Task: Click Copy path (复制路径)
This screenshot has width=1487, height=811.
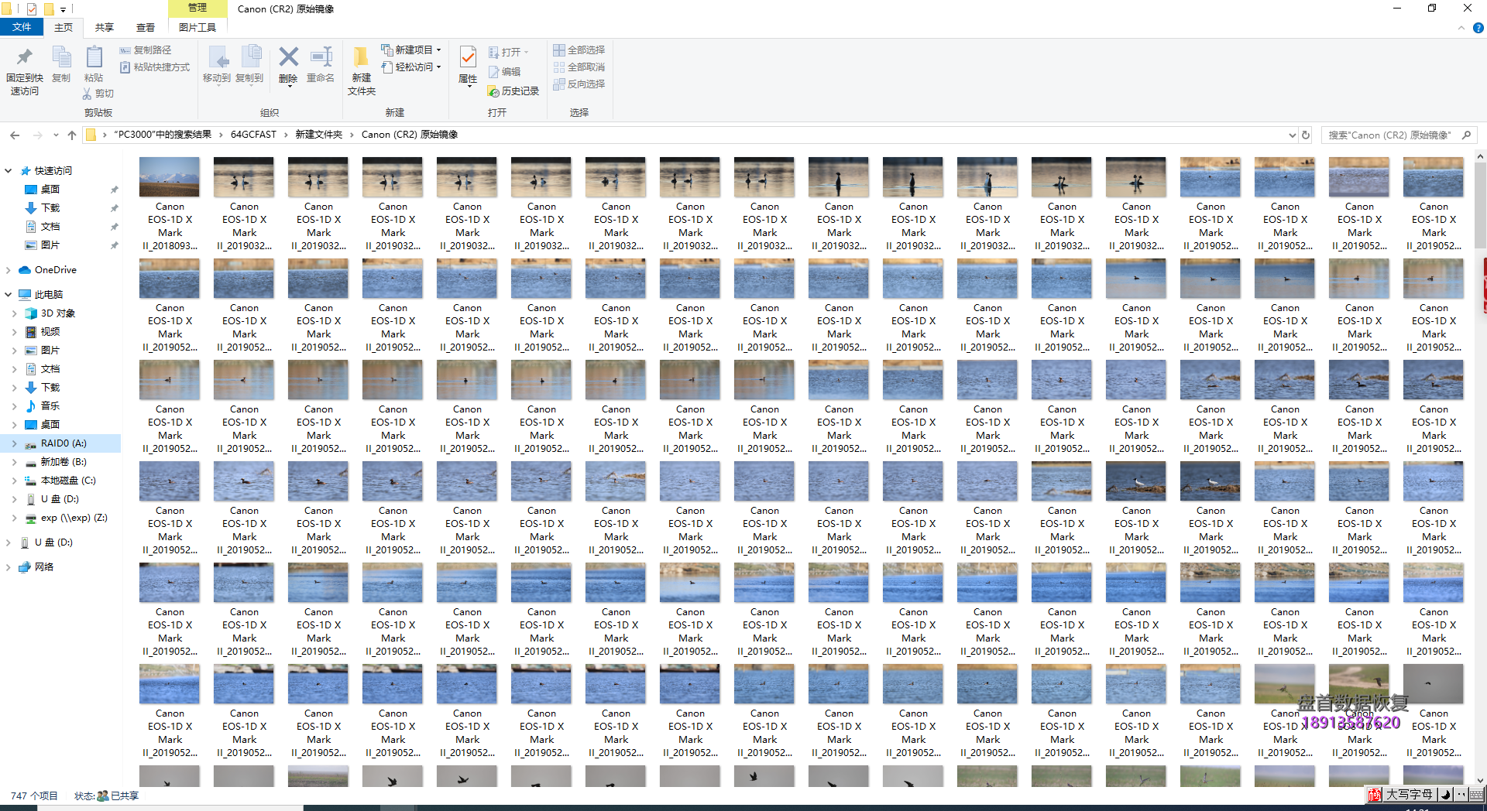Action: [146, 50]
